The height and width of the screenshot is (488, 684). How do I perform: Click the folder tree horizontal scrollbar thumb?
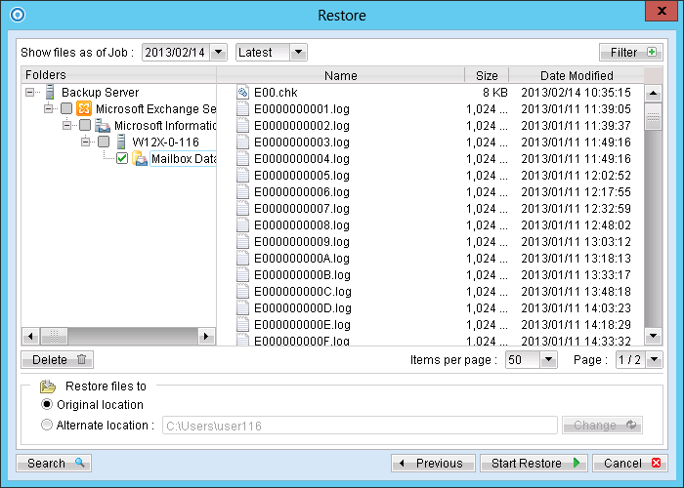(x=54, y=336)
